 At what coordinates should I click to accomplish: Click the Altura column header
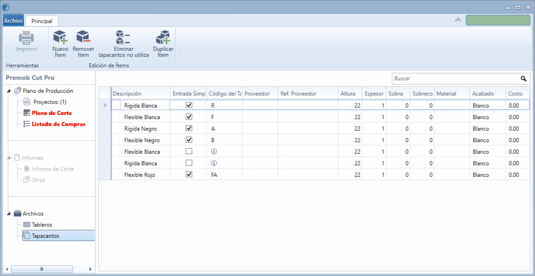point(350,93)
